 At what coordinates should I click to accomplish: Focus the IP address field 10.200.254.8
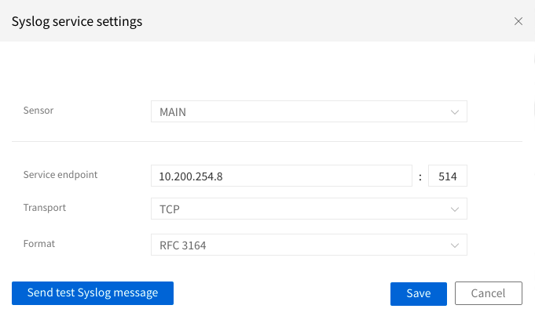(x=281, y=176)
